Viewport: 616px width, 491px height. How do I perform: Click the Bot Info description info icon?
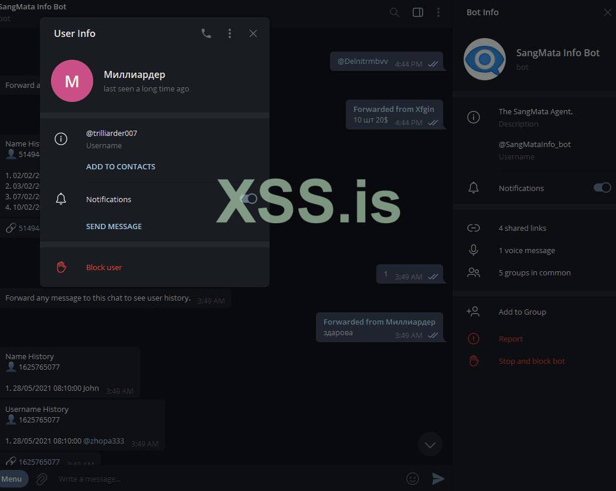pos(474,117)
